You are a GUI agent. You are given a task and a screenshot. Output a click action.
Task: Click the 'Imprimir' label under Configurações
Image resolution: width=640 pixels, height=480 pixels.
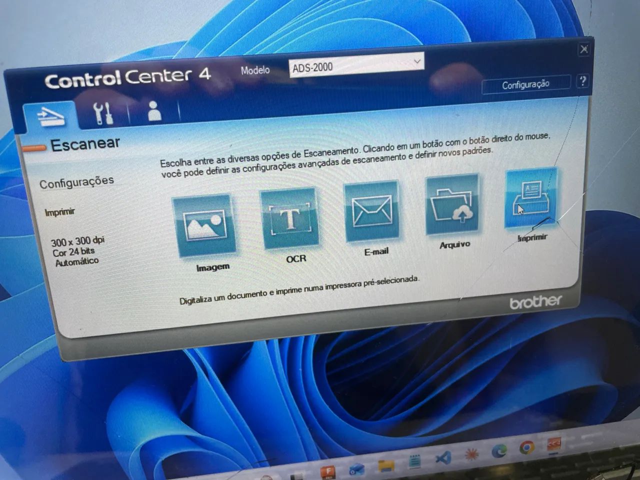59,212
